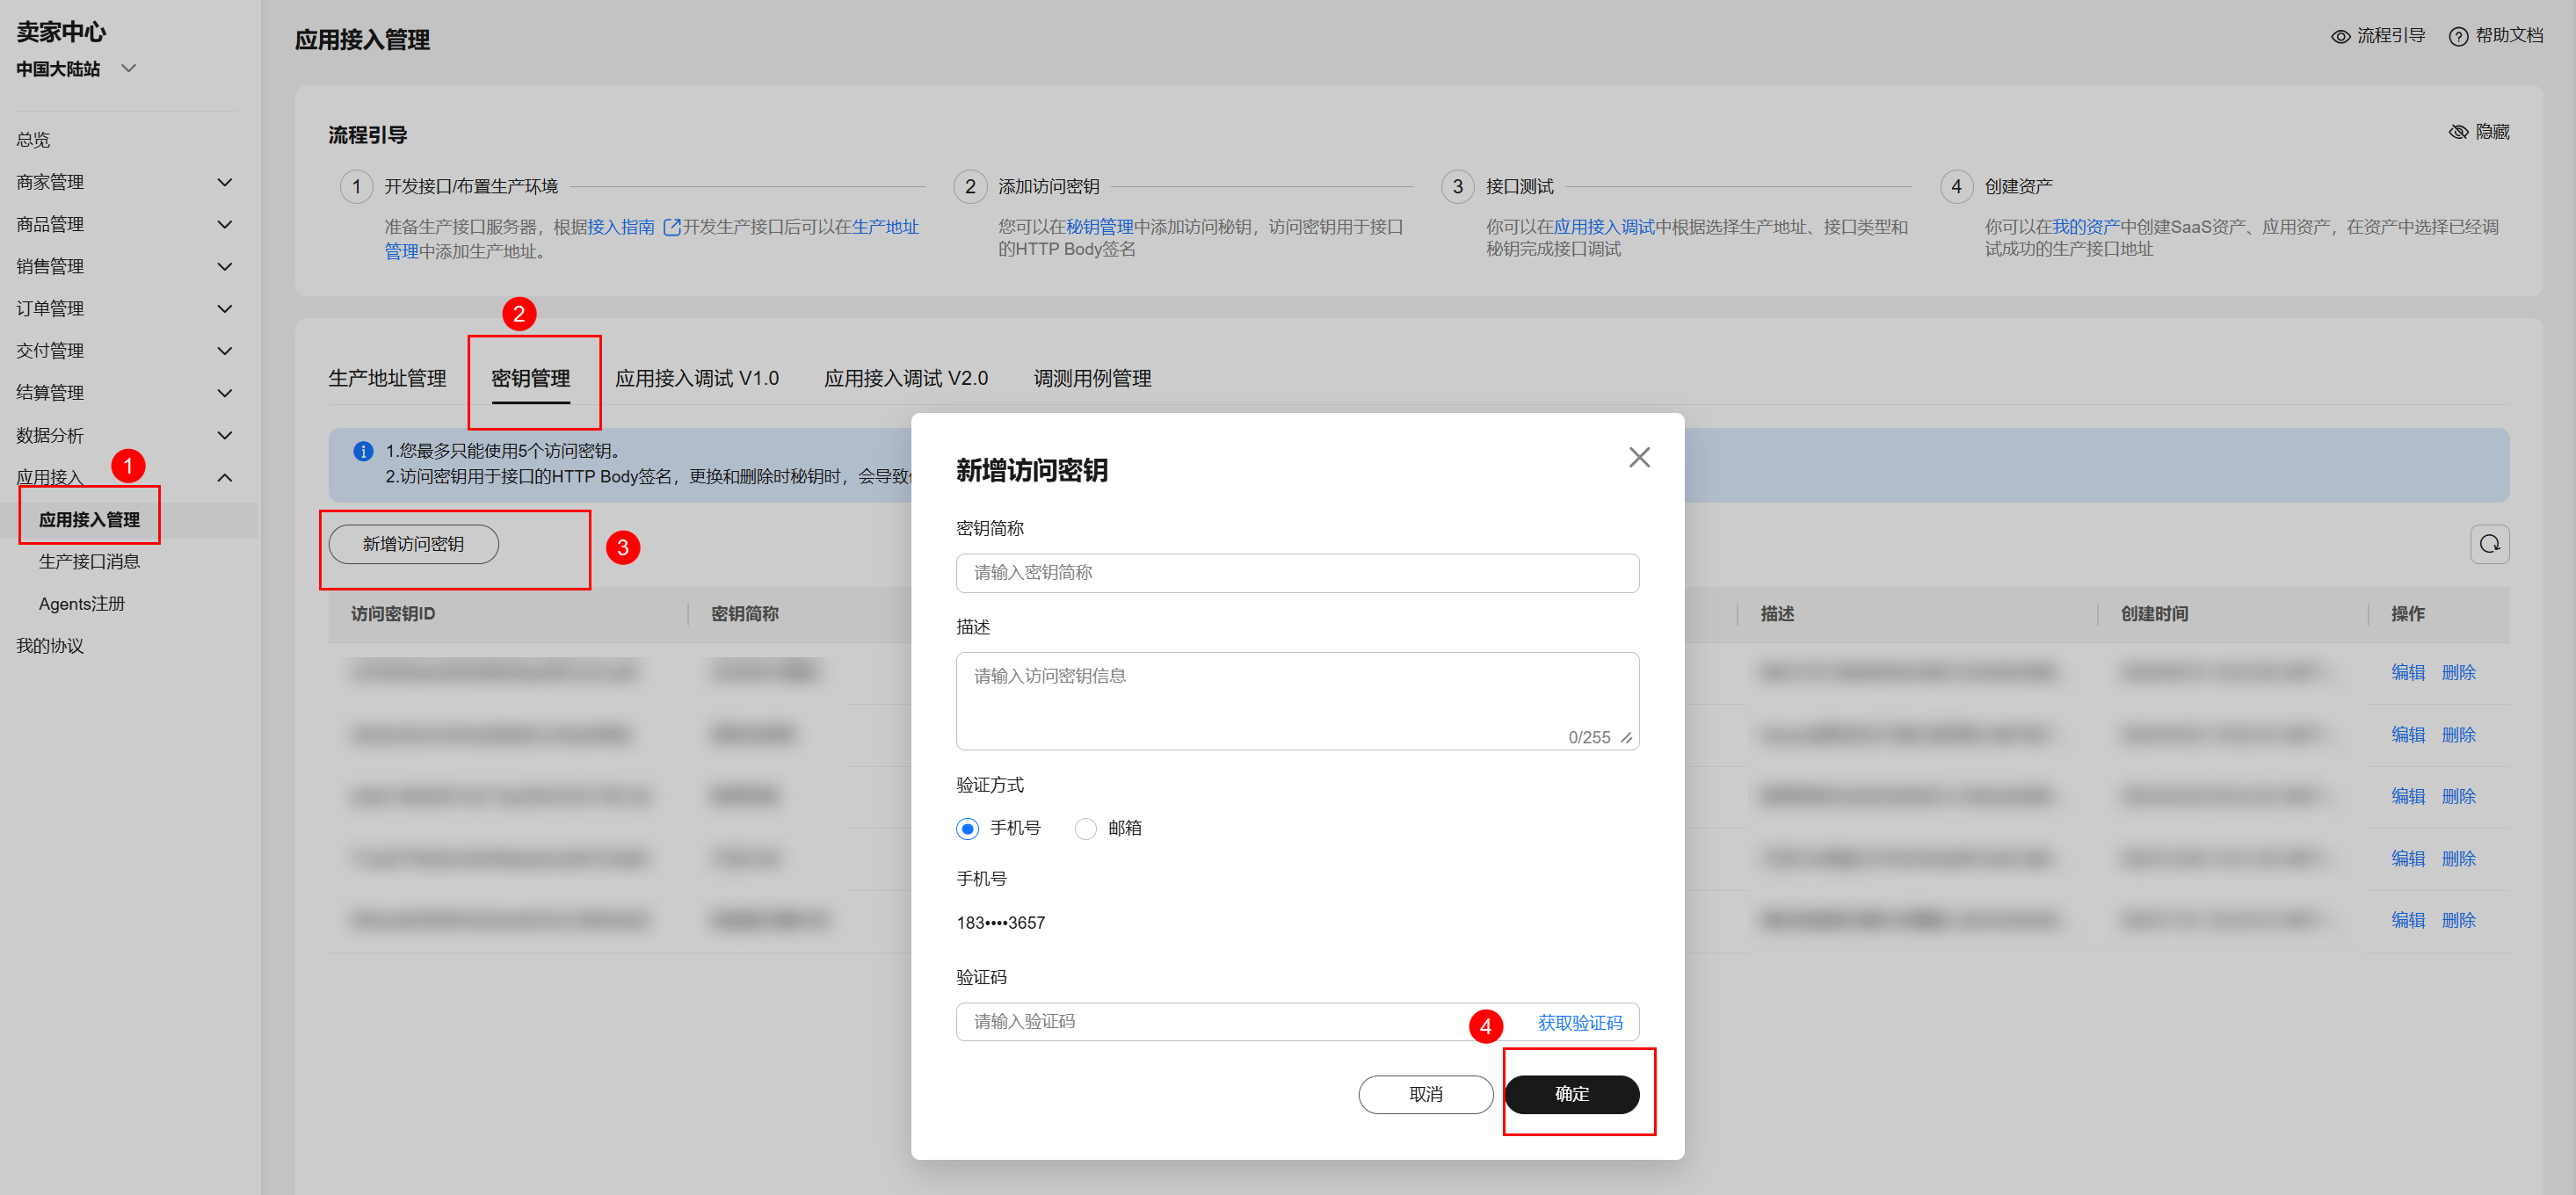
Task: Click the refresh icon beside the key table
Action: [2490, 544]
